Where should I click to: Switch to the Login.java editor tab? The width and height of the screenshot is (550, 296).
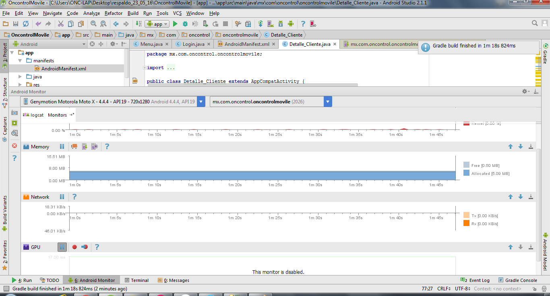pos(193,44)
